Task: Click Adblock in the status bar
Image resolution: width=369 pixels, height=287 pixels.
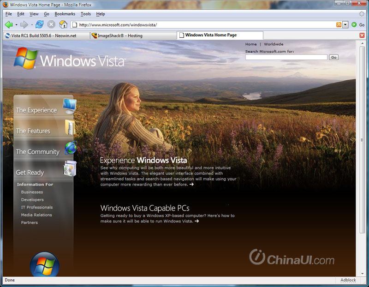Action: 348,280
